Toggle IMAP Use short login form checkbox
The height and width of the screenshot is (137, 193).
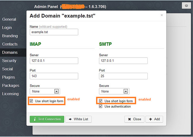tap(32, 101)
